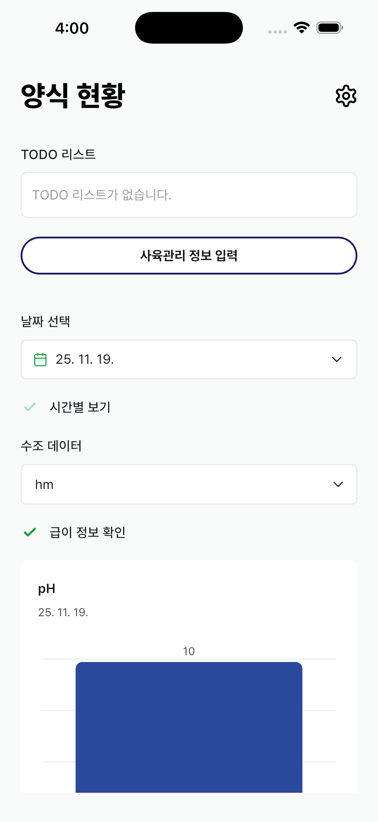378x822 pixels.
Task: Open the settings gear icon
Action: [346, 95]
